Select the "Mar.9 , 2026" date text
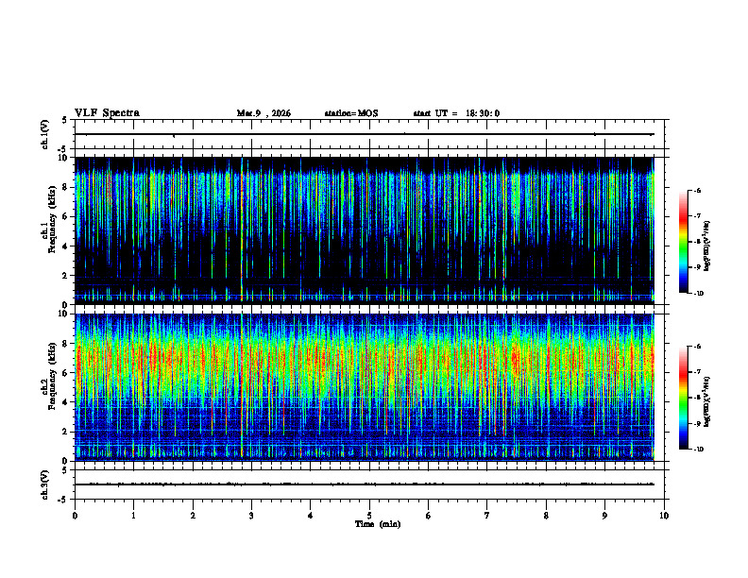 click(263, 113)
